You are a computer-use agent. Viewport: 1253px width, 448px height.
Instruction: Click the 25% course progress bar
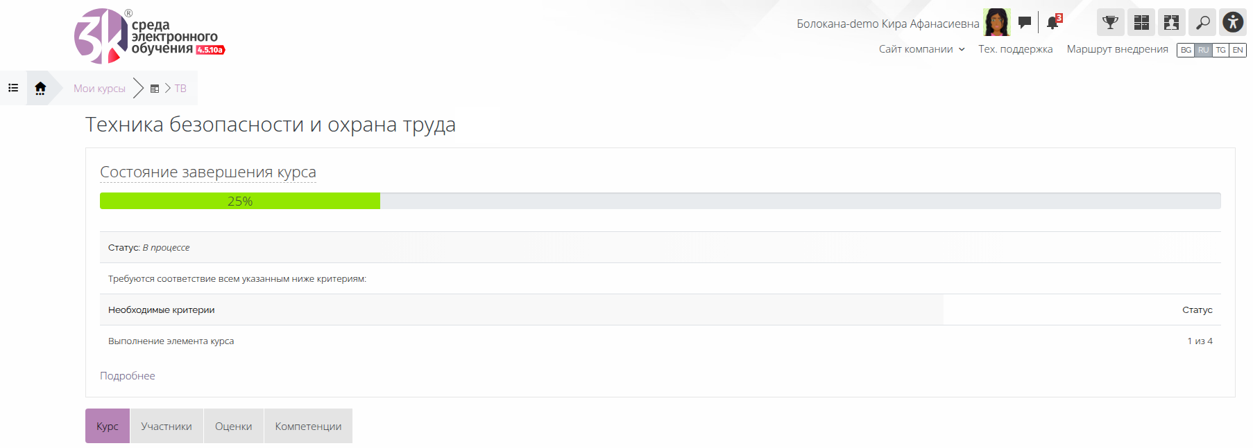[660, 201]
